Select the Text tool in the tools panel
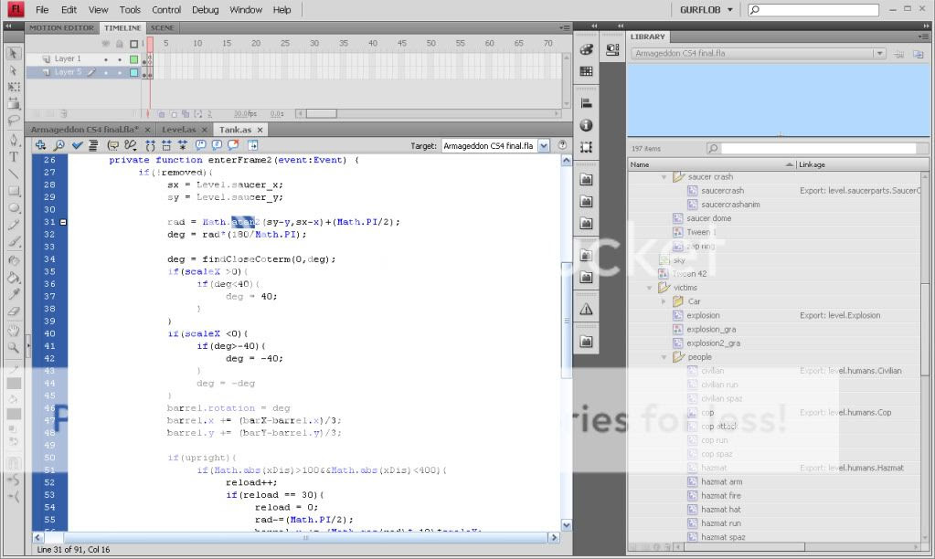935x559 pixels. point(14,157)
